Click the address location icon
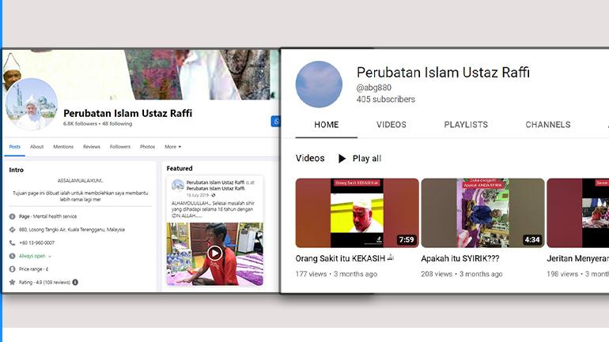Image resolution: width=609 pixels, height=342 pixels. pos(12,230)
